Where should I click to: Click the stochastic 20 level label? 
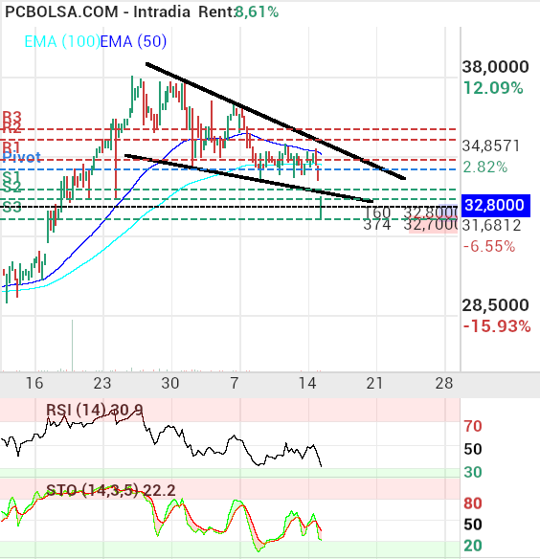473,546
